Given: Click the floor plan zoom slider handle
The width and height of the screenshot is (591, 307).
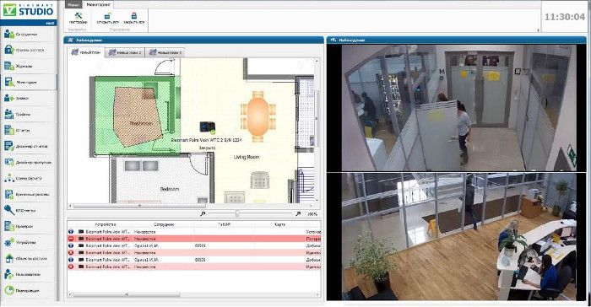Looking at the screenshot, I should tap(237, 213).
